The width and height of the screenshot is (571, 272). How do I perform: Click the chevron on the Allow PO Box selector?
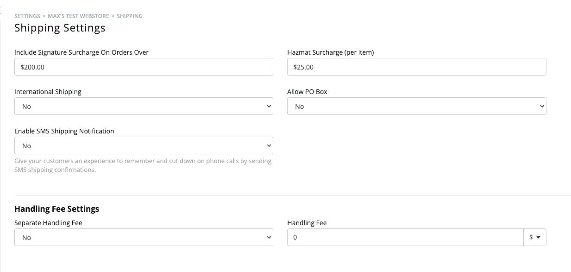(x=543, y=106)
